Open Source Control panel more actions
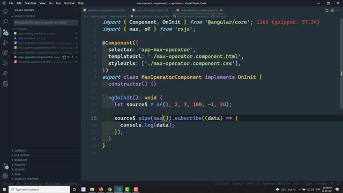 pos(76,10)
